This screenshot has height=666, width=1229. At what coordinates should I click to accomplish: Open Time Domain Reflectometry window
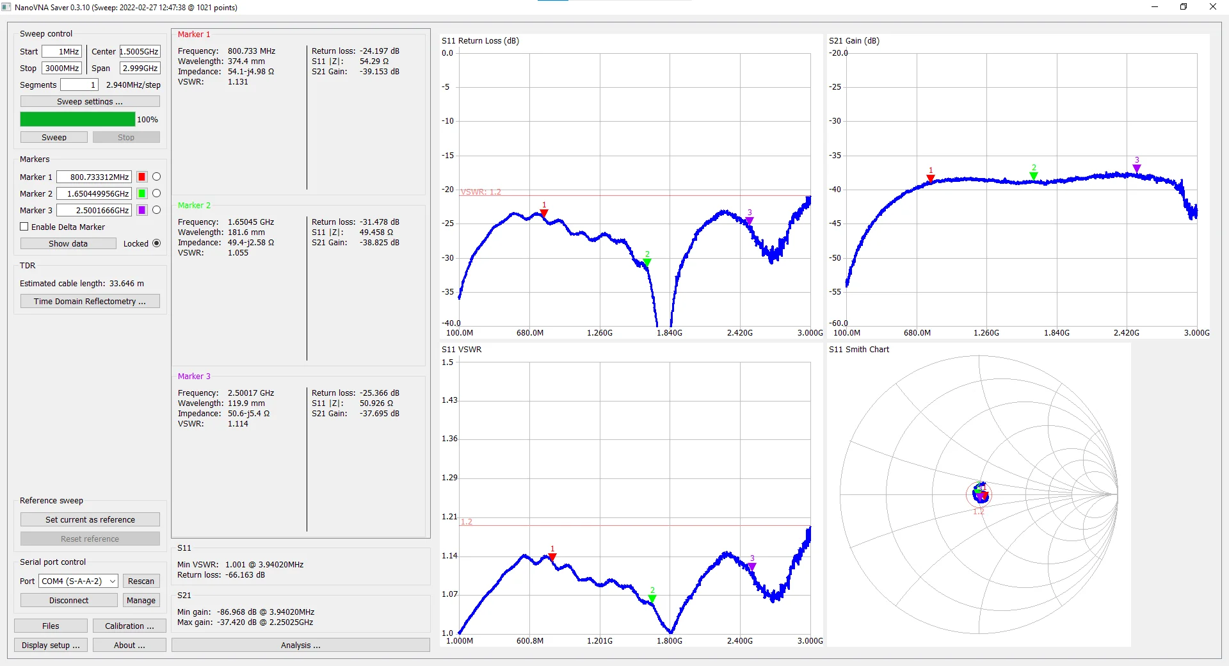90,301
